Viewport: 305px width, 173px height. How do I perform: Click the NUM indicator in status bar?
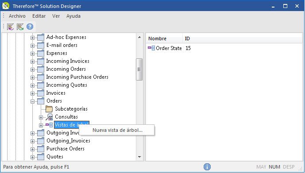coord(274,167)
